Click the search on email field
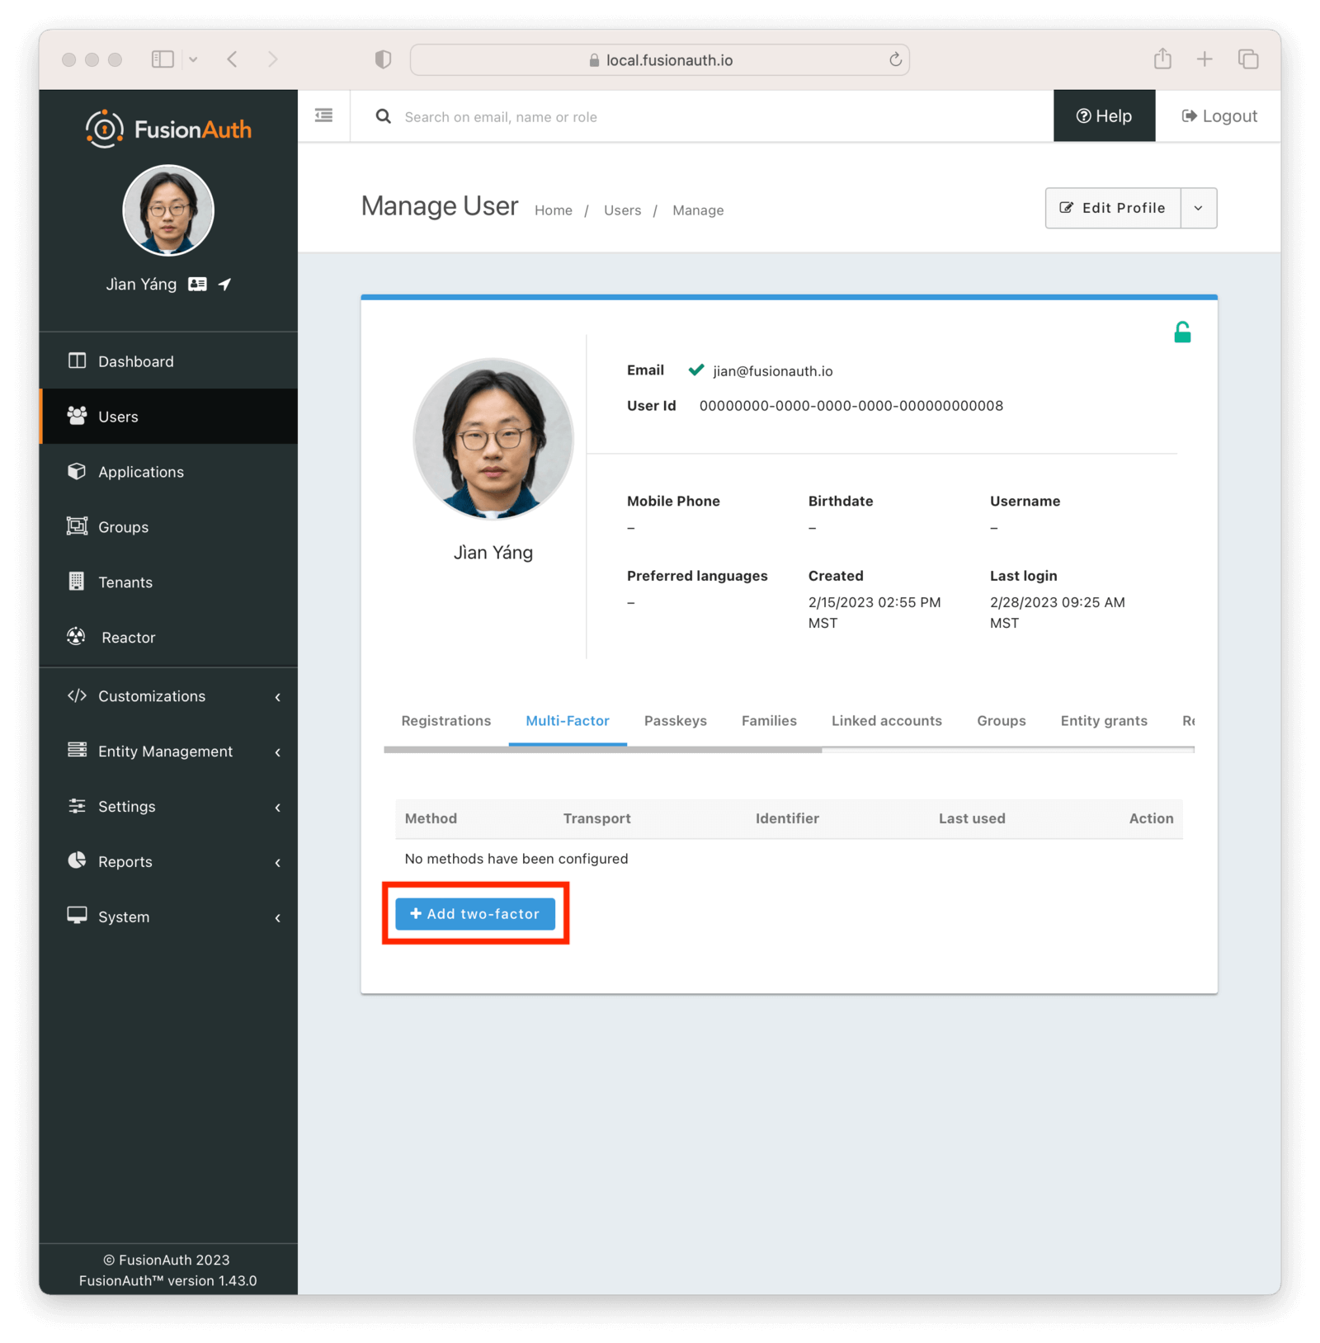Image resolution: width=1320 pixels, height=1343 pixels. [x=577, y=116]
